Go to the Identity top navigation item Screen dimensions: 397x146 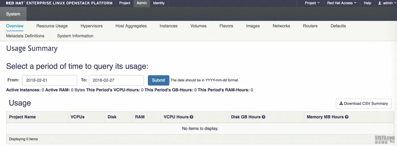pos(159,3)
